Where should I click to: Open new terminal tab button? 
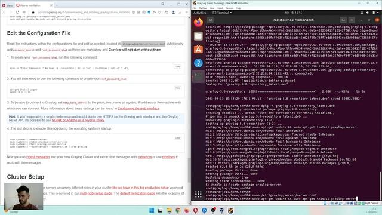click(211, 20)
